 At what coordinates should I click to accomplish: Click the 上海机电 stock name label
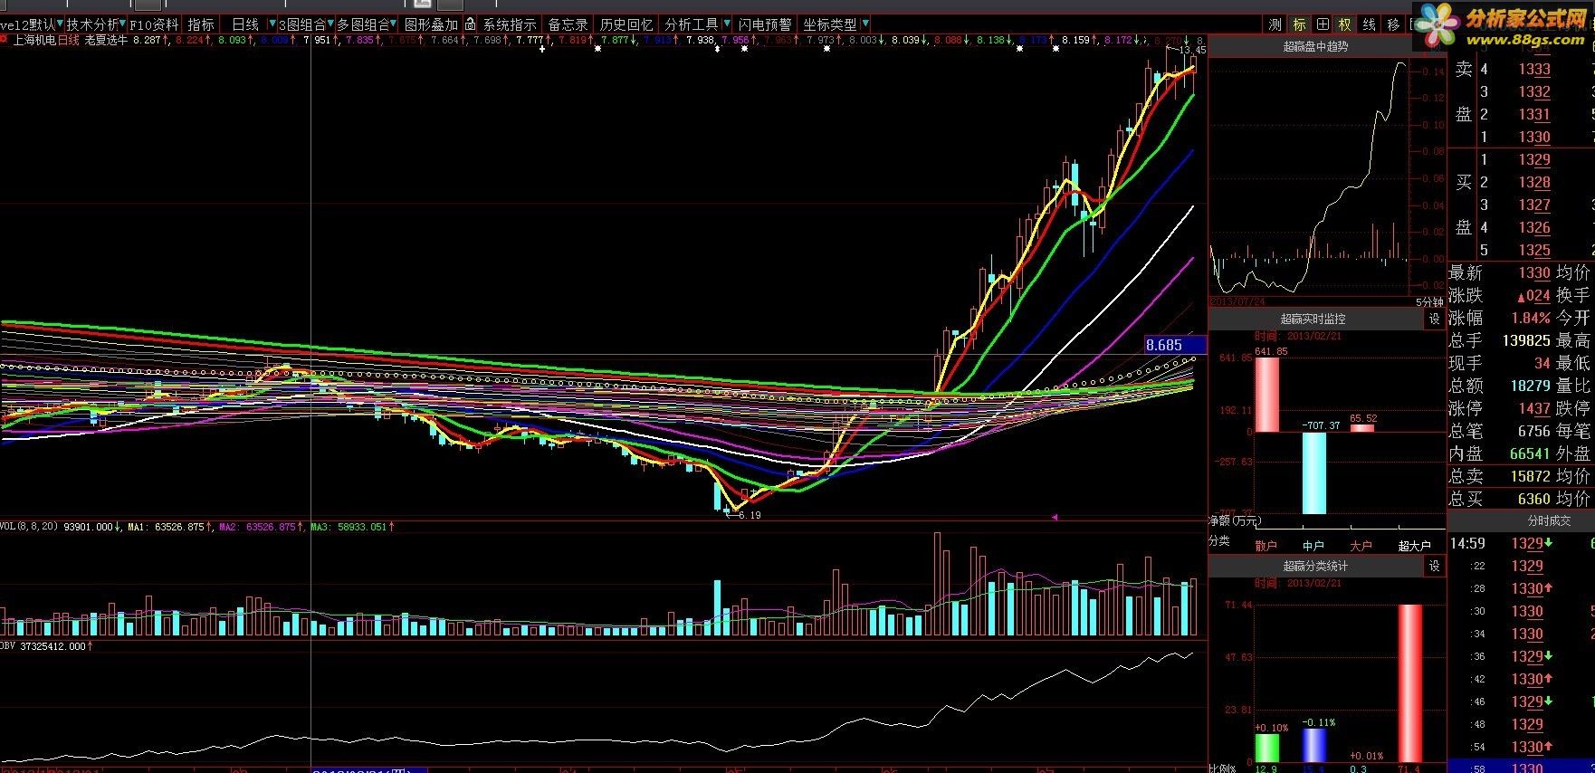[x=34, y=40]
